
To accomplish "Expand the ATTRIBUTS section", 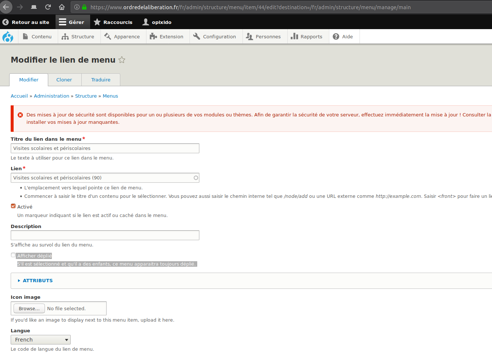I will click(x=38, y=280).
